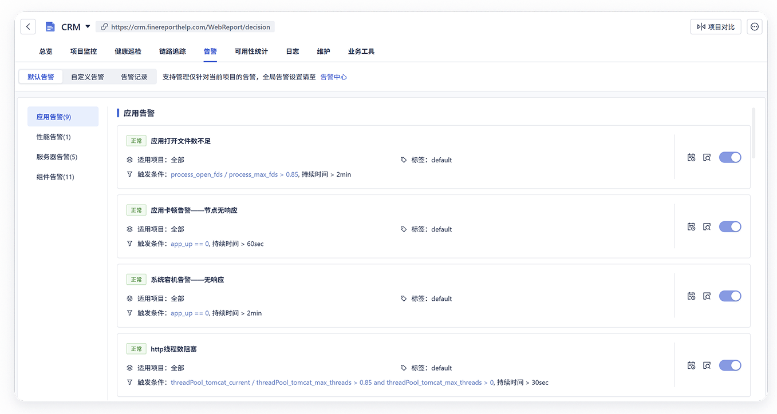The width and height of the screenshot is (777, 414).
Task: Open the 告警记录 sub-tab
Action: tap(134, 77)
